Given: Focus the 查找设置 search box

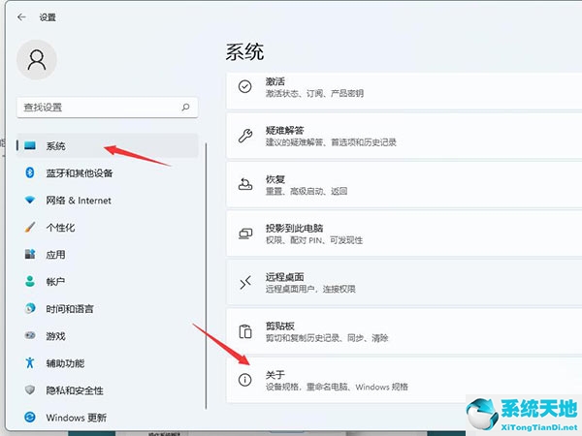Looking at the screenshot, I should point(108,108).
